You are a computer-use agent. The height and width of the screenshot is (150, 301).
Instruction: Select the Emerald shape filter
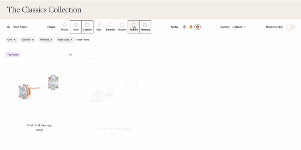110,27
